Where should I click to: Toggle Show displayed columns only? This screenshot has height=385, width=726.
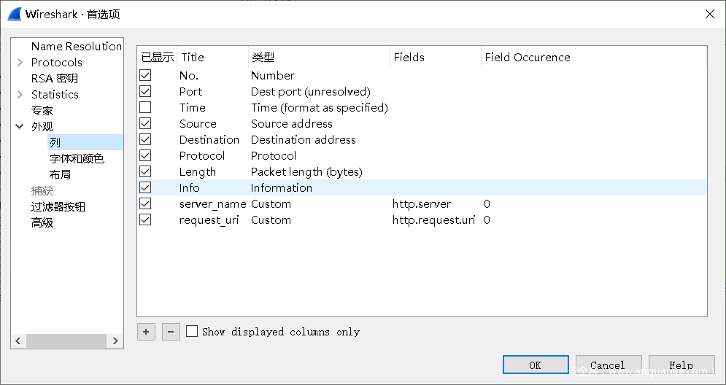(192, 332)
